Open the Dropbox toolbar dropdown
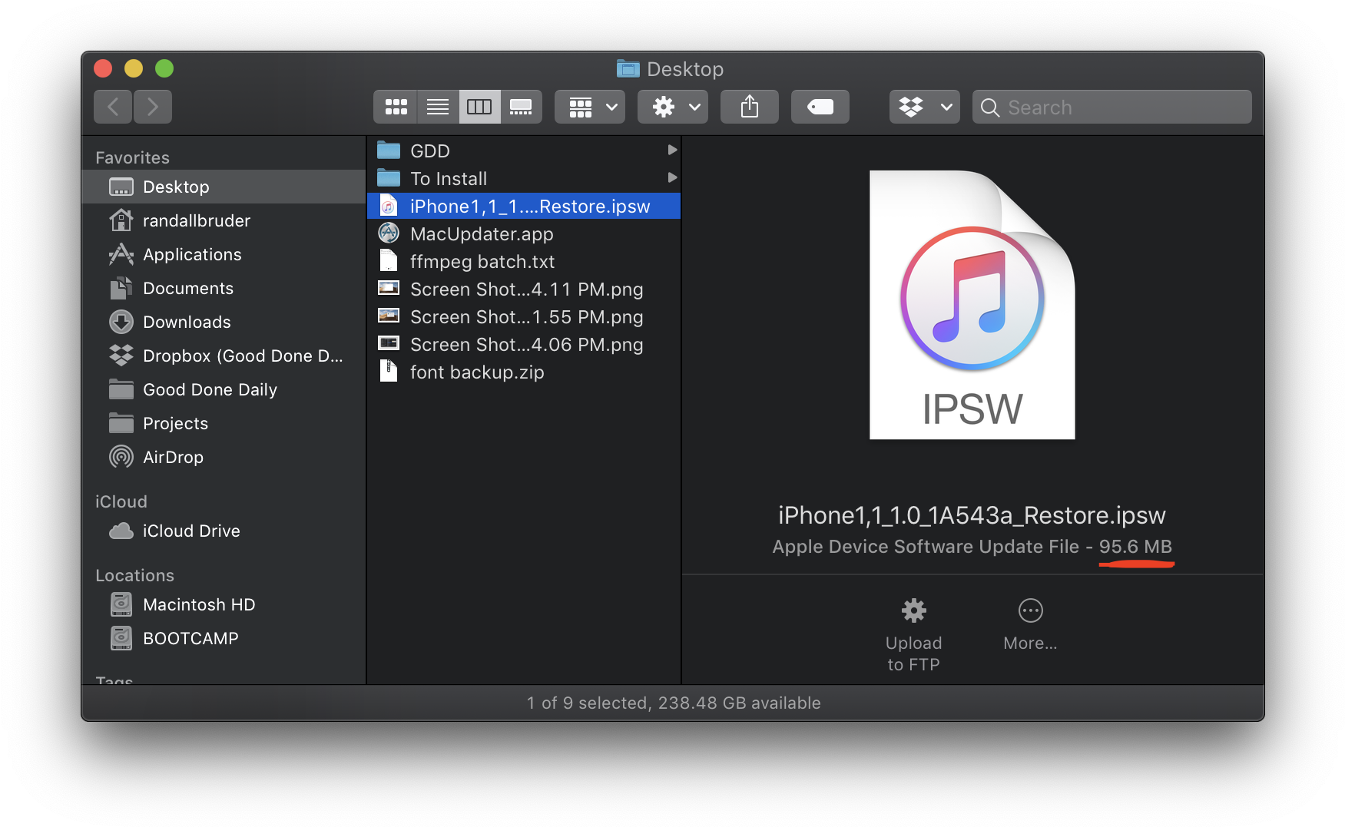Viewport: 1345px width, 827px height. coord(924,107)
